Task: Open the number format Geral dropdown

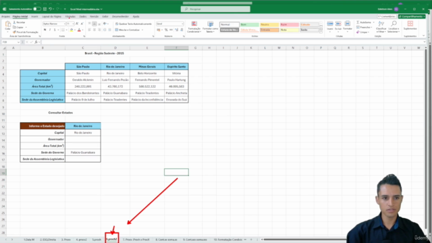Action: pyautogui.click(x=182, y=24)
